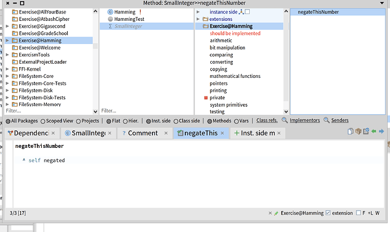Click the brown package box icon
This screenshot has height=232, width=390.
pyautogui.click(x=358, y=131)
